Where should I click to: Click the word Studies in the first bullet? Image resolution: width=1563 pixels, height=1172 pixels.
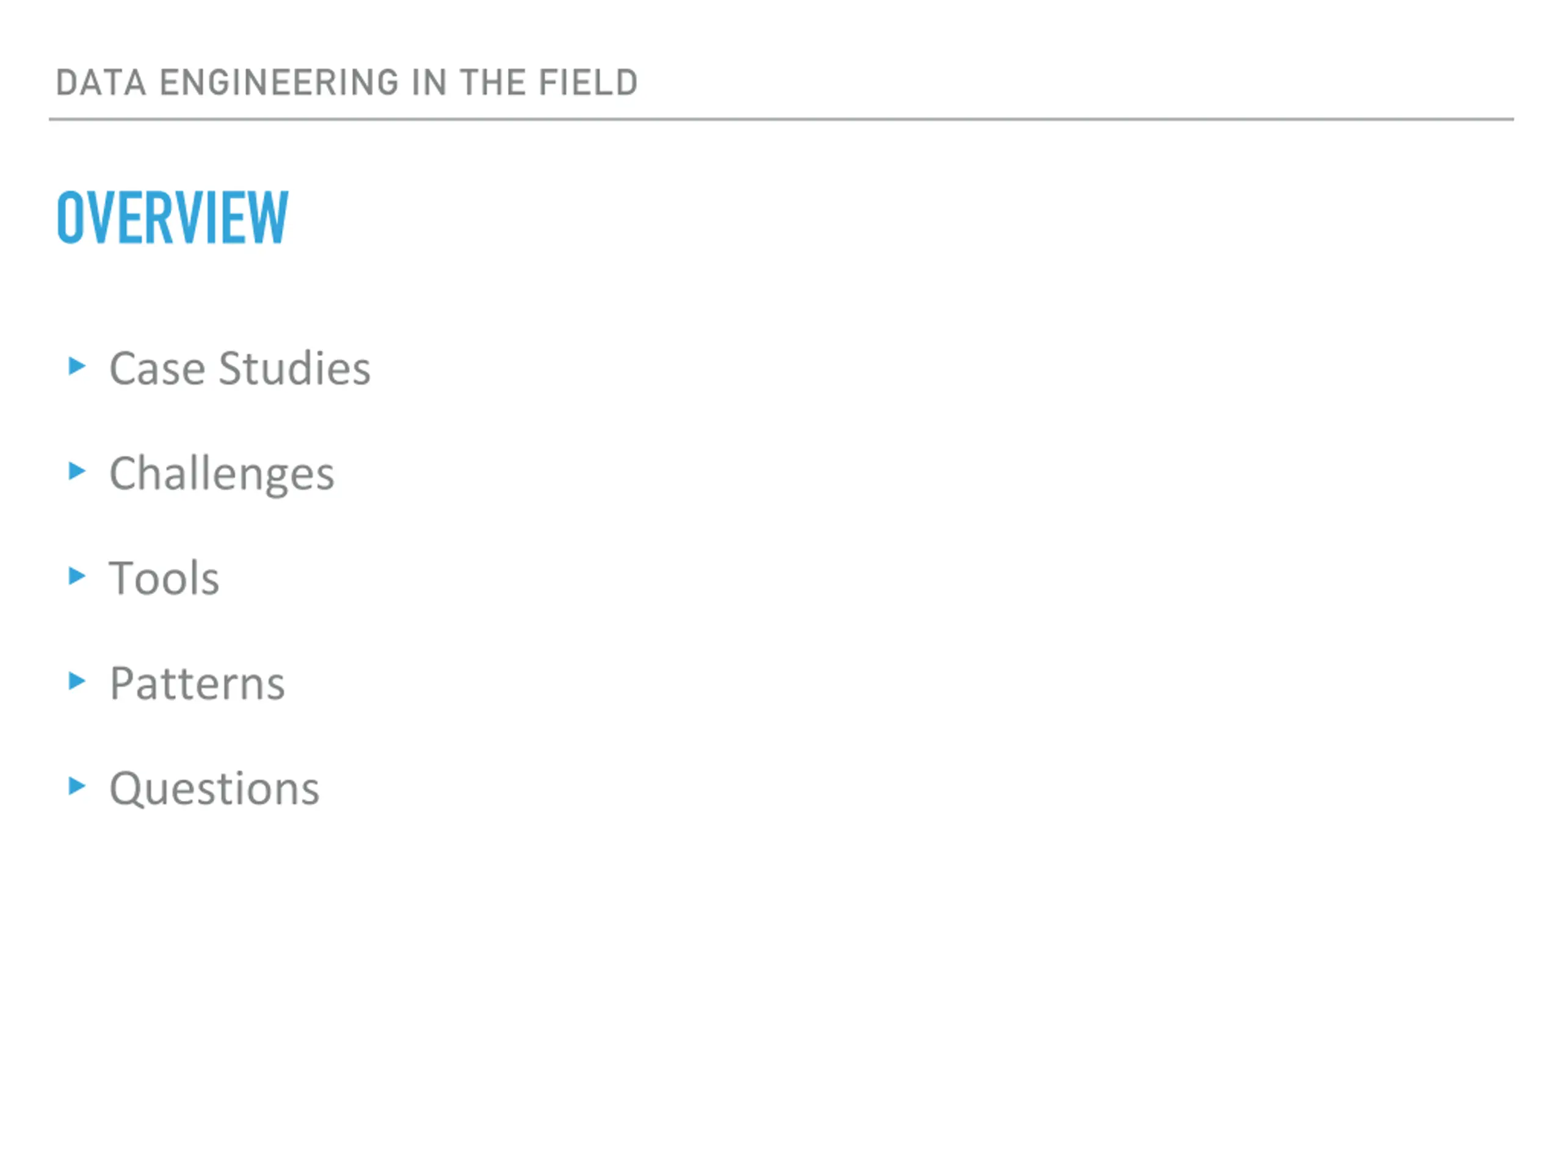coord(295,368)
